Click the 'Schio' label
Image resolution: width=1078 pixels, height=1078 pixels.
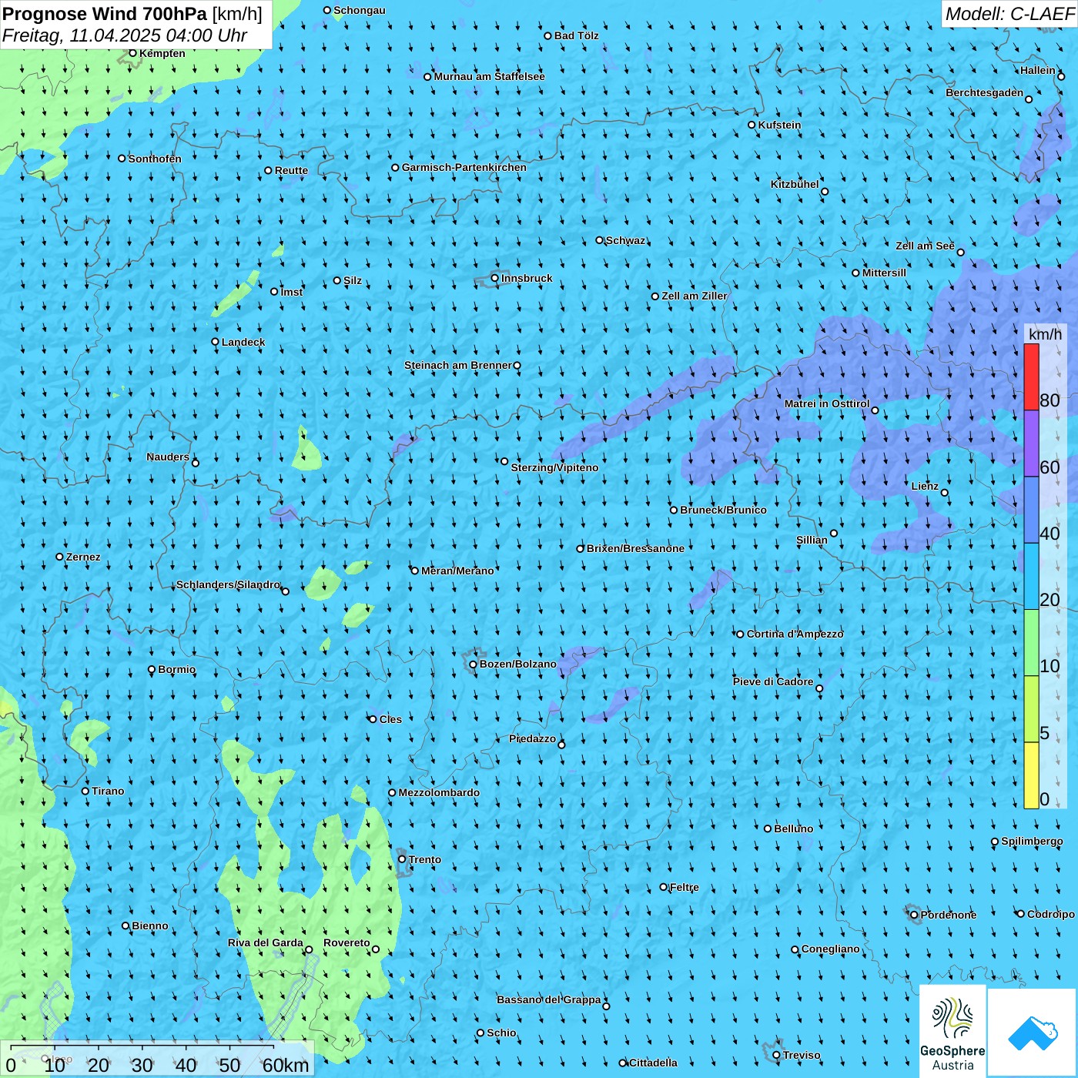(501, 1033)
